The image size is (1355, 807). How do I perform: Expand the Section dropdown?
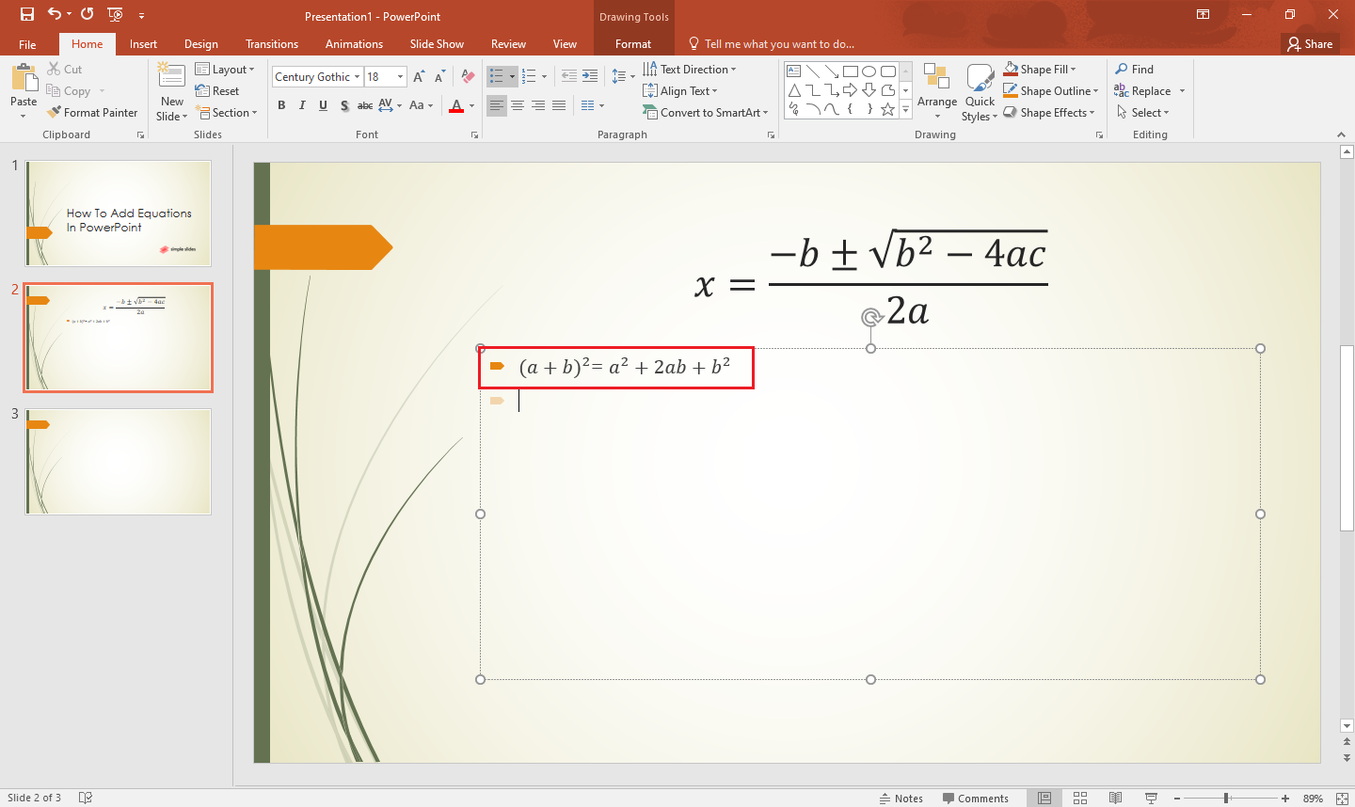click(226, 113)
